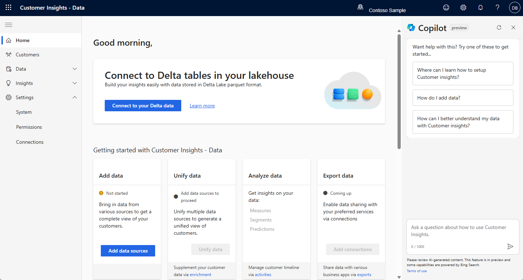Click the Analyze data card heading
This screenshot has height=280, width=523.
point(265,175)
